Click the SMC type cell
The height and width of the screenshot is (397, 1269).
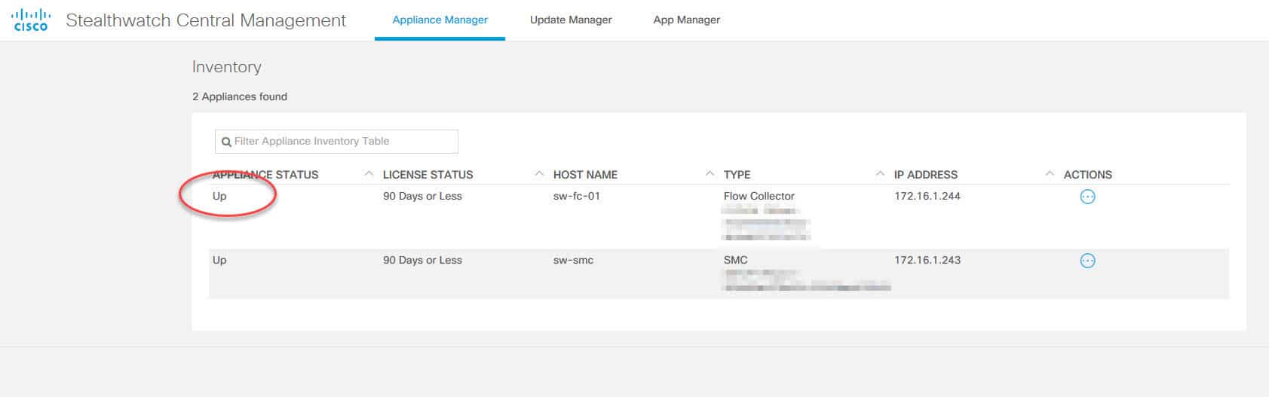(736, 260)
